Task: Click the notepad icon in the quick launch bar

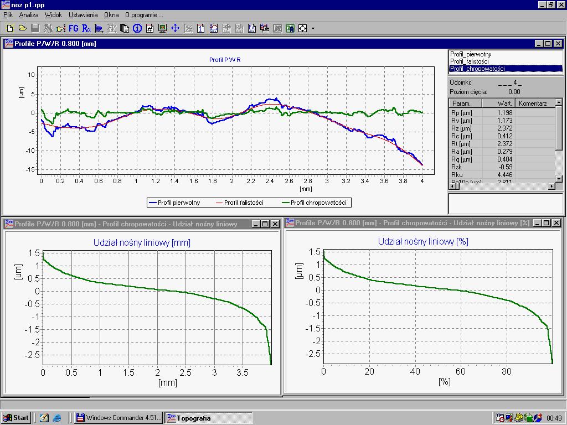Action: point(44,418)
